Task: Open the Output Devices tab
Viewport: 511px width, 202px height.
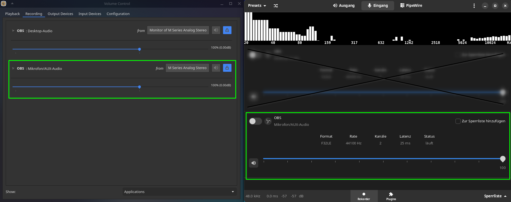Action: [x=60, y=14]
